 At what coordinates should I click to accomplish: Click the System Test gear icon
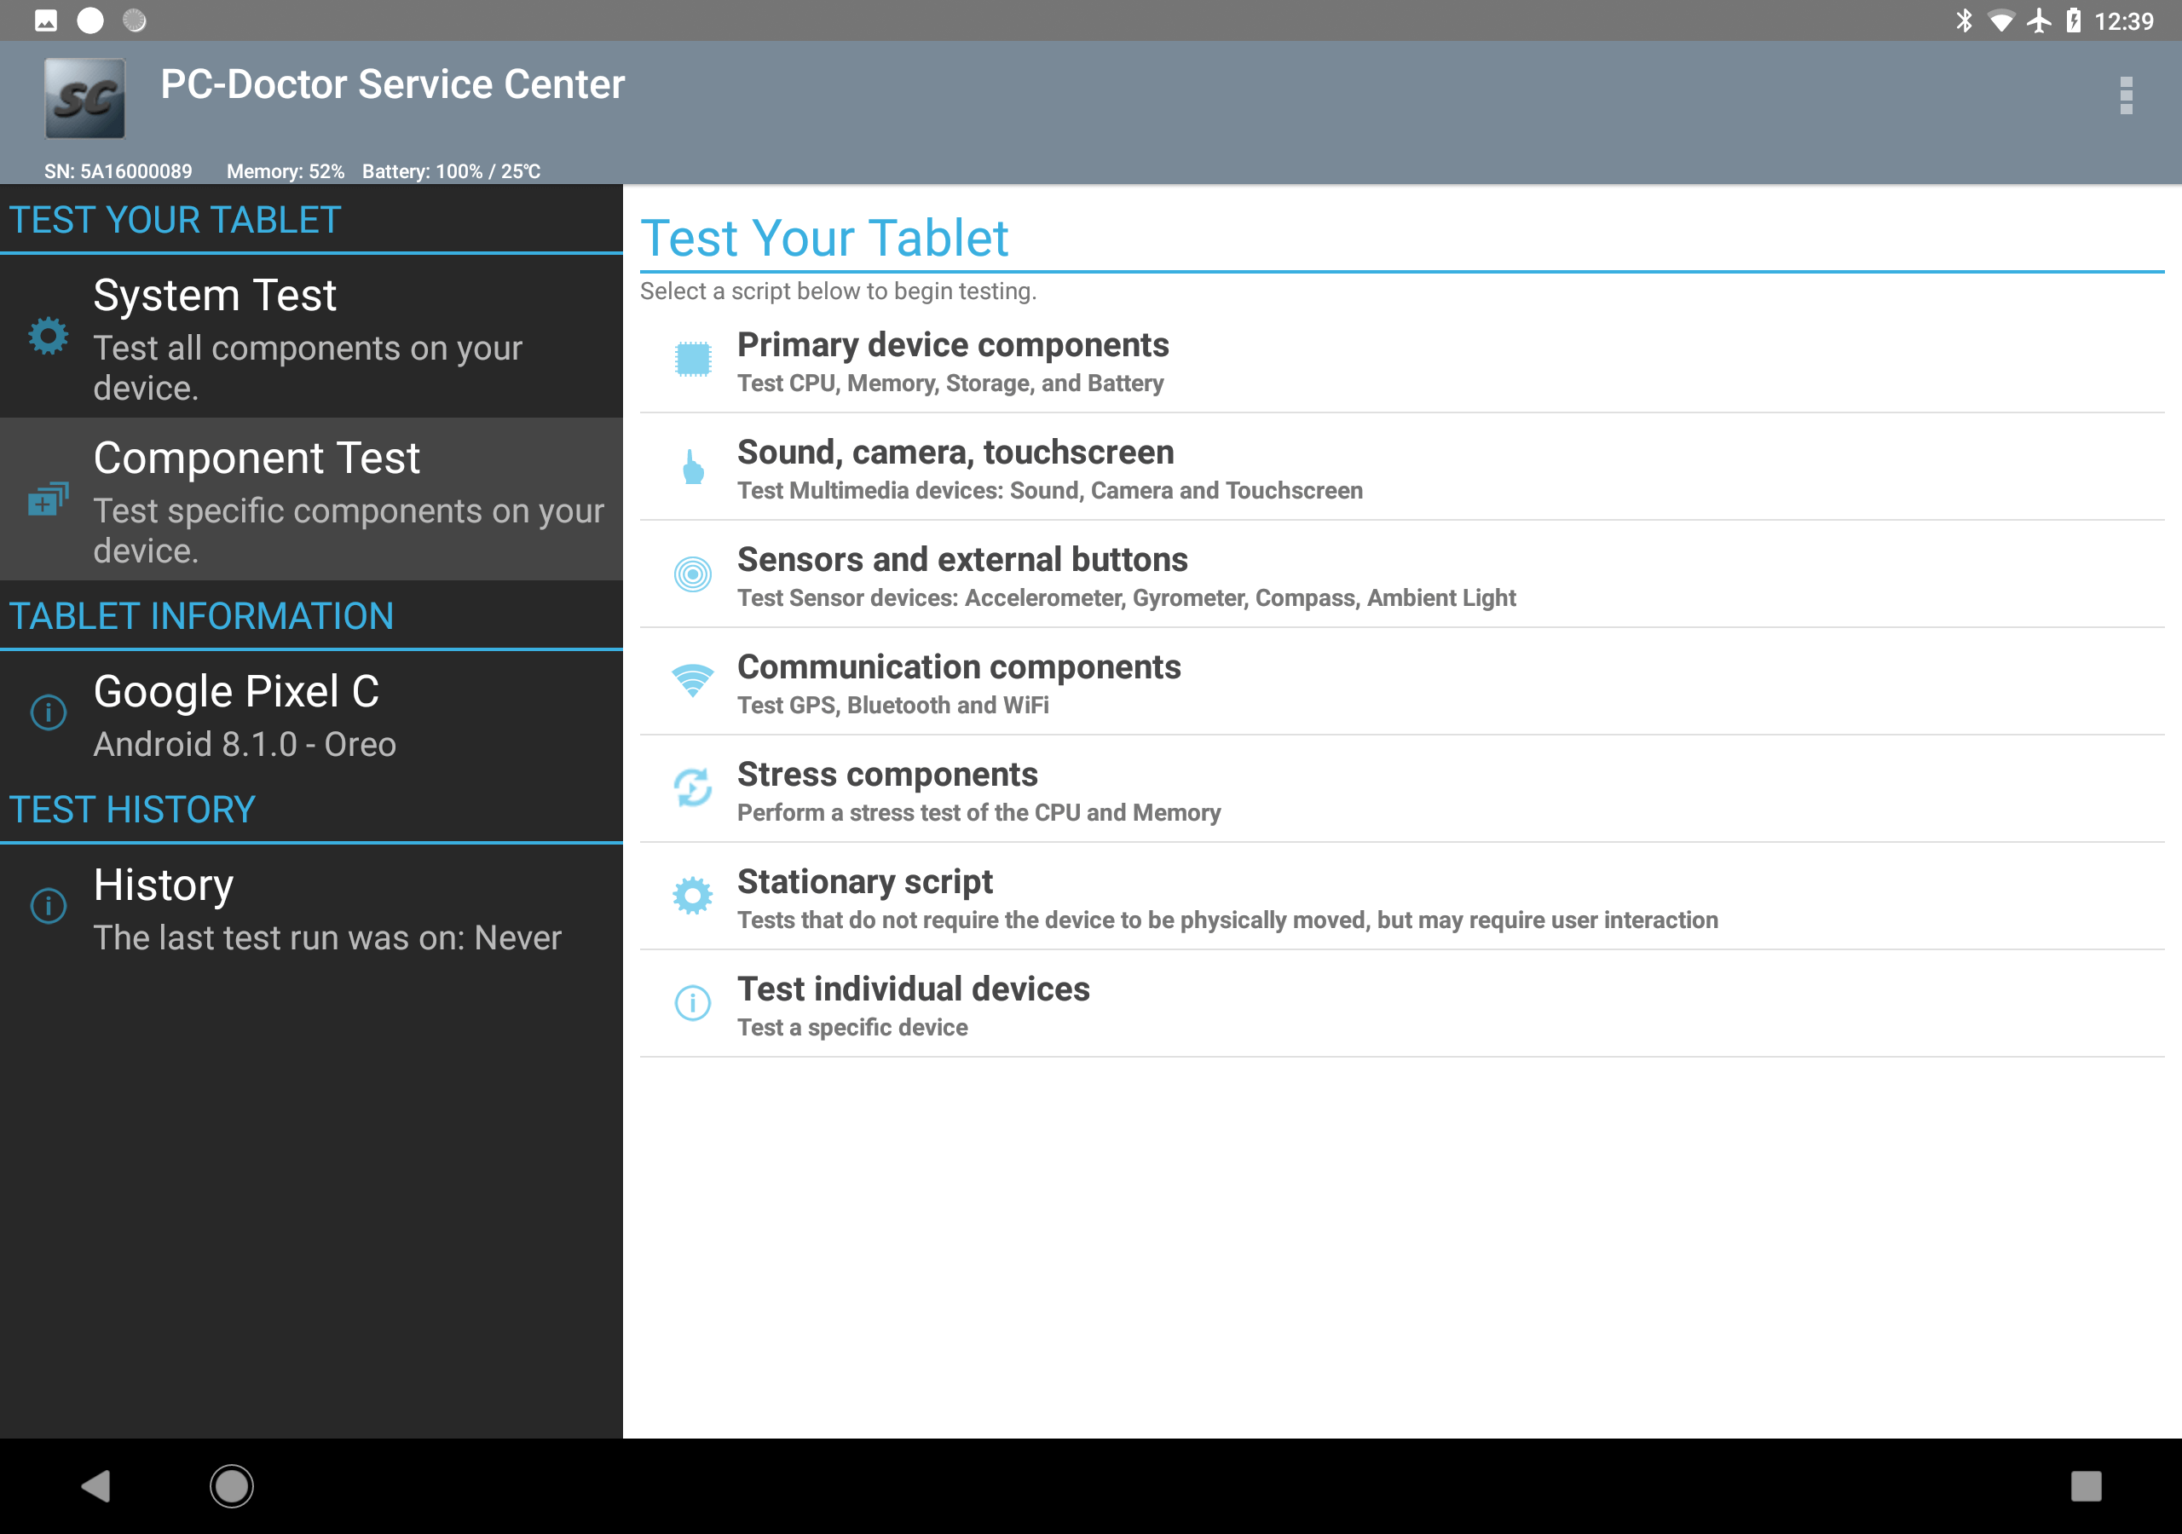(x=49, y=337)
